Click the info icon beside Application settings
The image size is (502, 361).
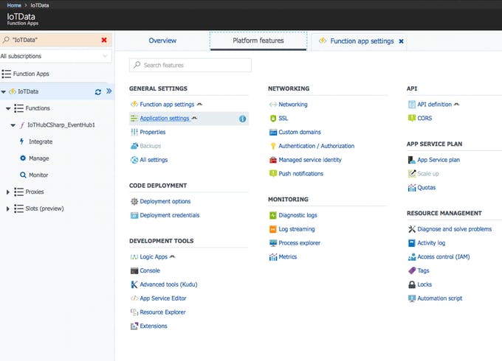pyautogui.click(x=243, y=119)
